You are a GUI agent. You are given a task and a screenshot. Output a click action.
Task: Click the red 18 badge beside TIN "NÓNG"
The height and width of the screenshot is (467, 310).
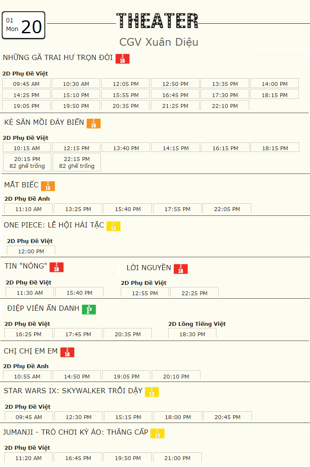(56, 267)
